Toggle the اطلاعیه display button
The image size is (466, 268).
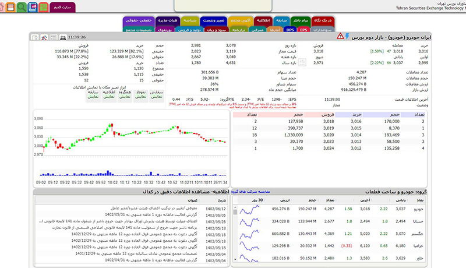point(109,96)
